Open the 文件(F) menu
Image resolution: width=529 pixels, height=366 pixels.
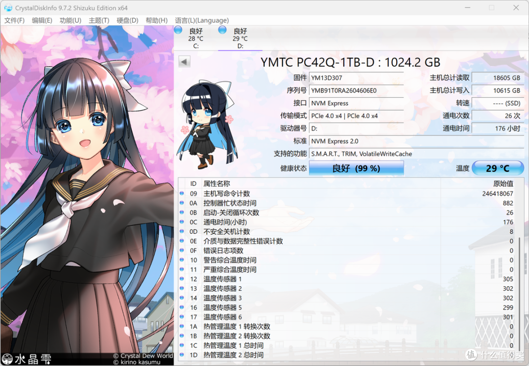point(14,20)
